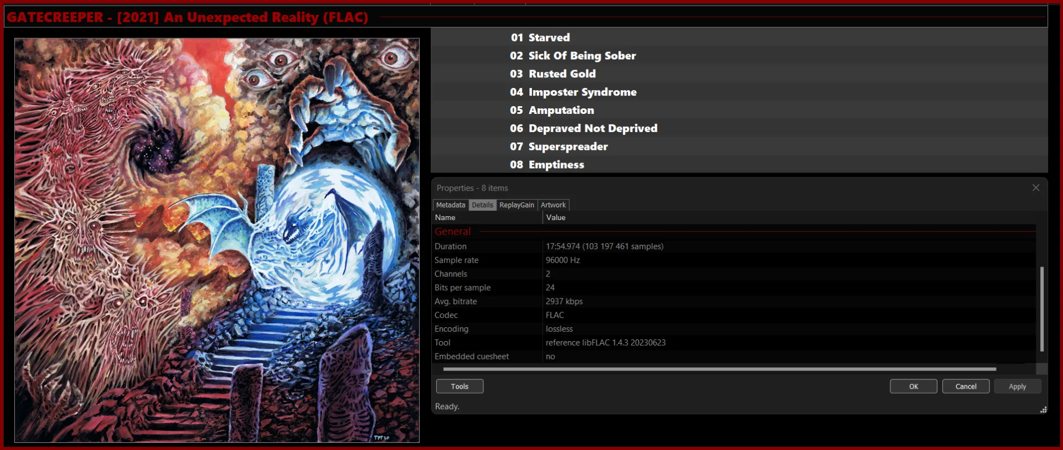The width and height of the screenshot is (1063, 450).
Task: Click the Ready. status text
Action: [447, 406]
